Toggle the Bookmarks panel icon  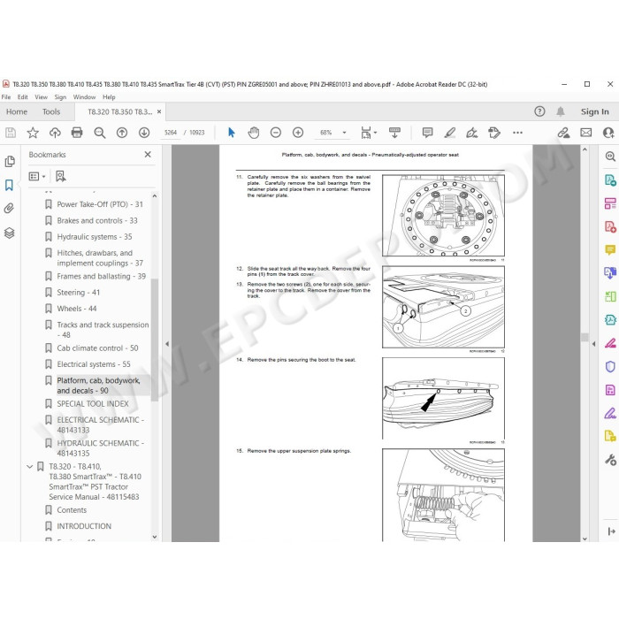[9, 185]
